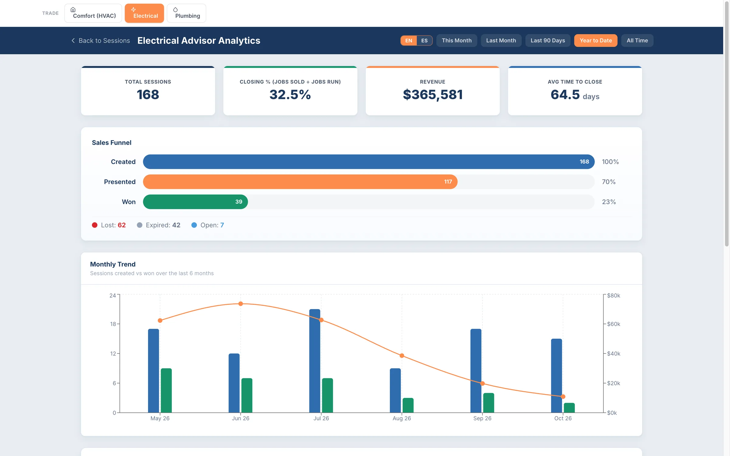The height and width of the screenshot is (456, 730).
Task: Click the 'Lost: 62' text
Action: point(113,225)
